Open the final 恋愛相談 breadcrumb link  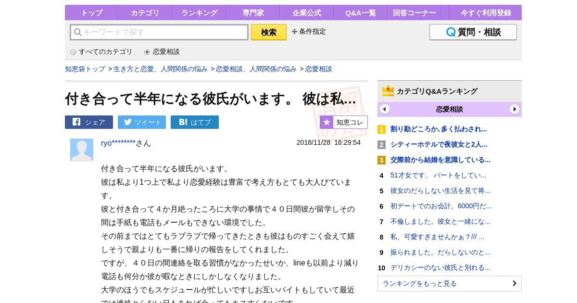(318, 69)
